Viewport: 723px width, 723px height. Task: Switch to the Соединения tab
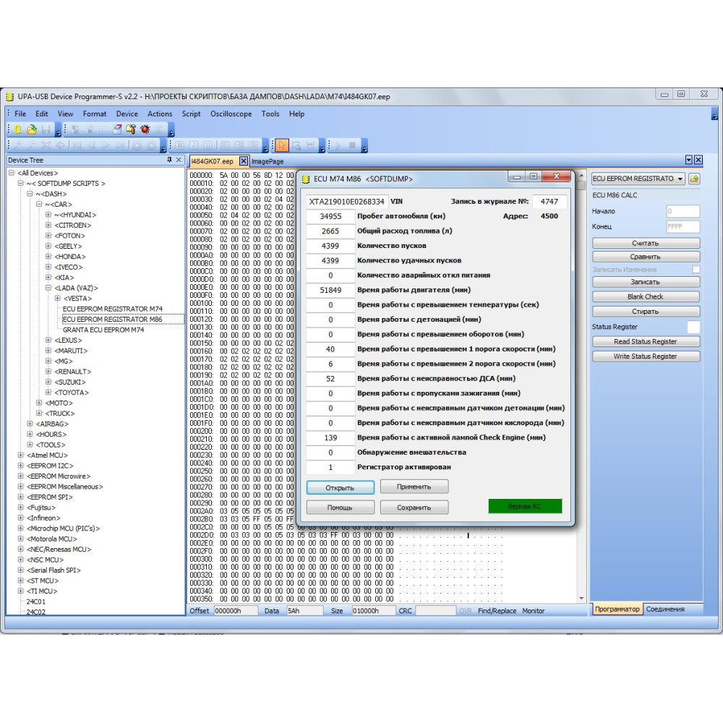(665, 609)
